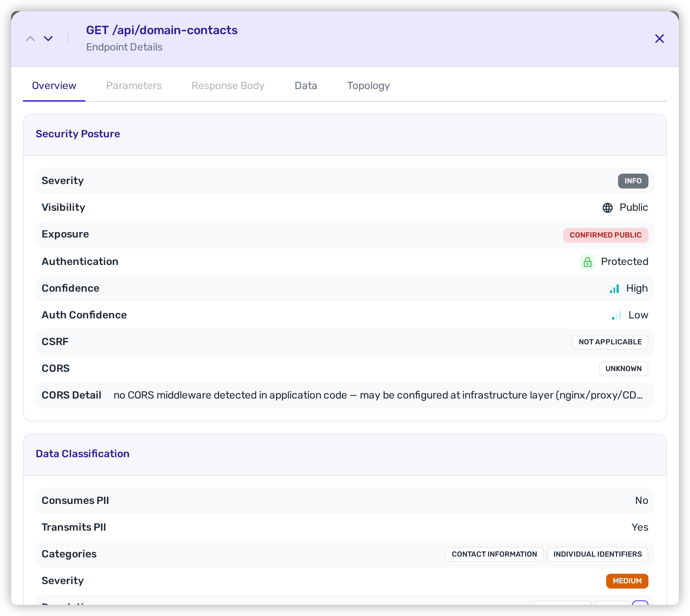The image size is (690, 616).
Task: Click the Low auth confidence bars icon
Action: 617,315
